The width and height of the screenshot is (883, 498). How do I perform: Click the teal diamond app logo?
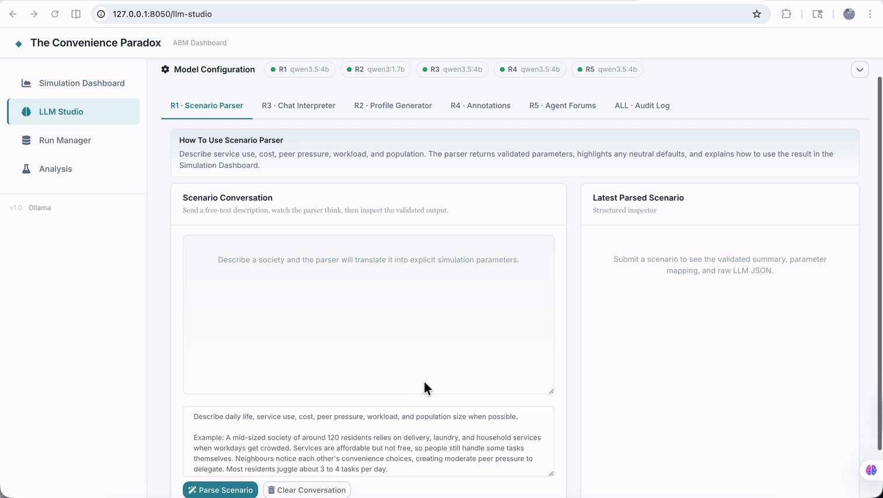point(19,44)
